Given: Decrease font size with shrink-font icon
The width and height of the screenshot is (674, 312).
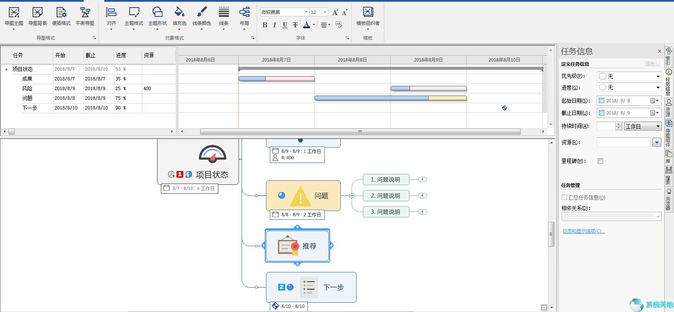Looking at the screenshot, I should click(x=345, y=12).
